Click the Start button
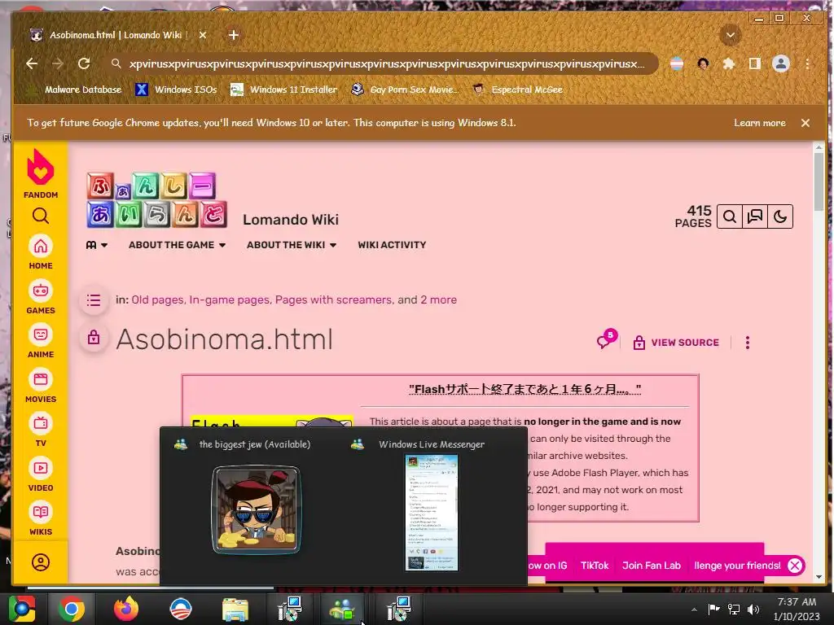834x625 pixels. tap(22, 609)
